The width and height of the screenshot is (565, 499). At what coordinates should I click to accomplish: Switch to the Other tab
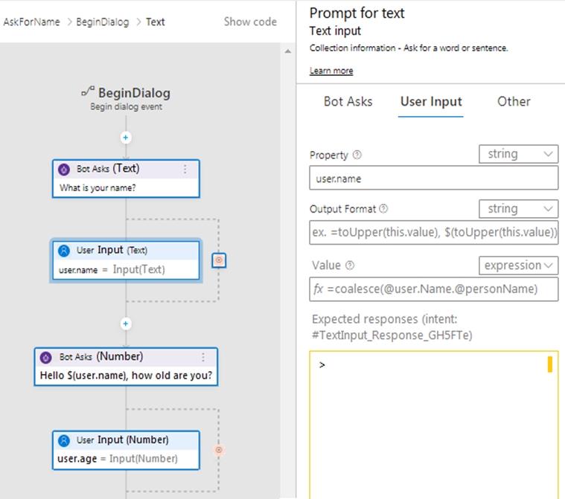514,102
